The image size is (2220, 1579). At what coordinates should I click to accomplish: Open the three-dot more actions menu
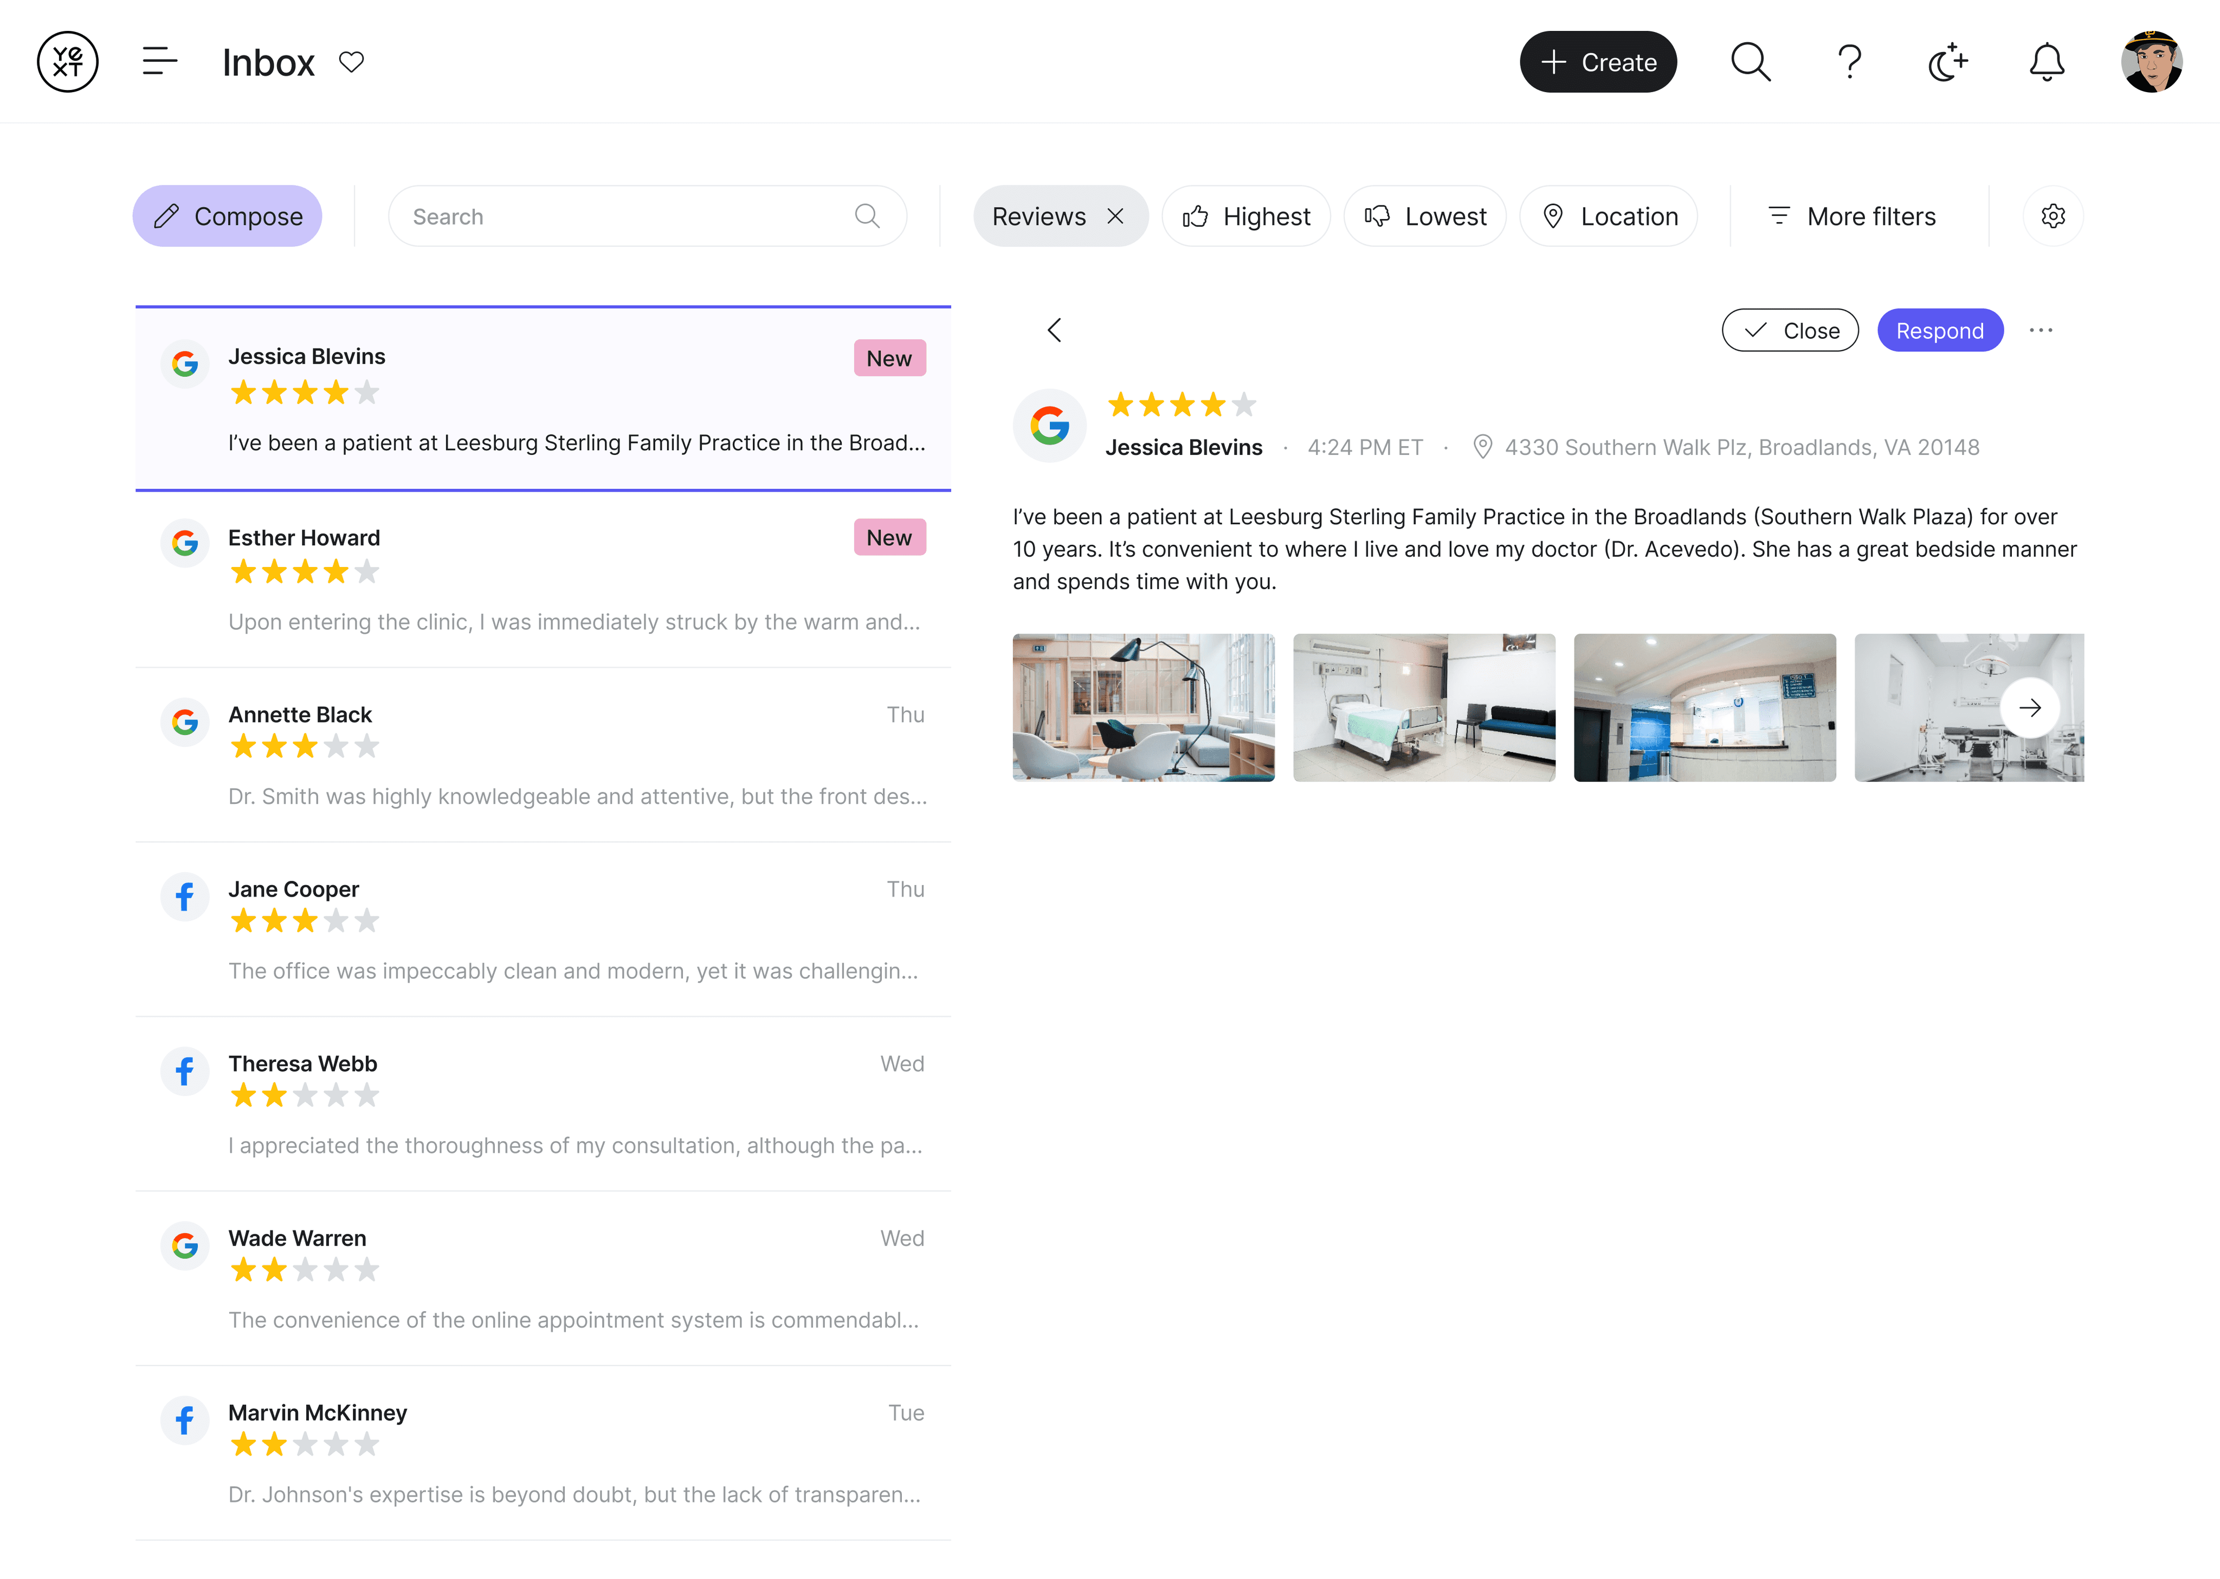click(2041, 331)
